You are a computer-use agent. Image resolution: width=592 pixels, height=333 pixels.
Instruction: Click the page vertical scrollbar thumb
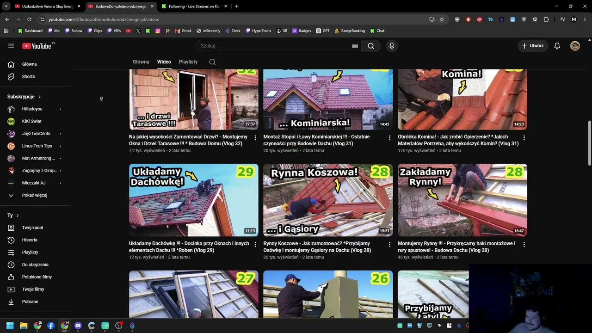[589, 142]
